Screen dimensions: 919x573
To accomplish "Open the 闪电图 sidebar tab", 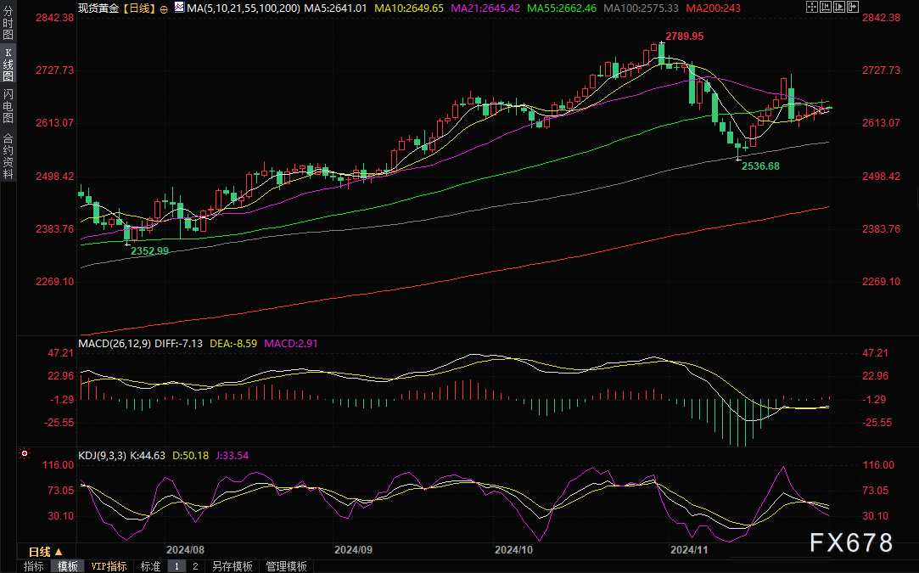I will tap(8, 105).
